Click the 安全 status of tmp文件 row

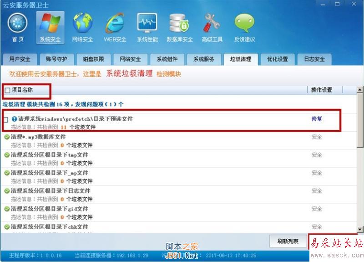tap(317, 155)
